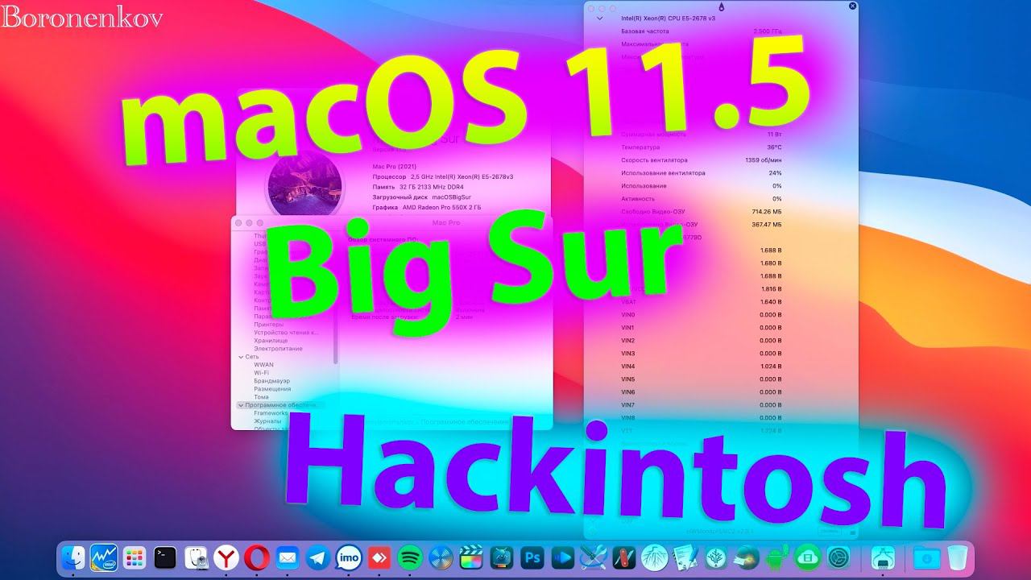Click the Суммарная мощность row
This screenshot has height=580, width=1031.
[702, 135]
